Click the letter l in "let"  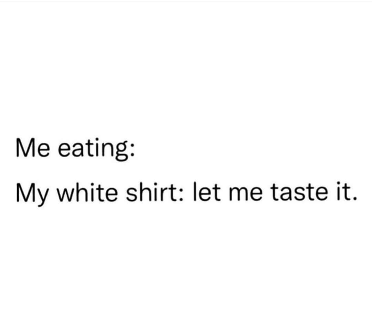point(195,192)
